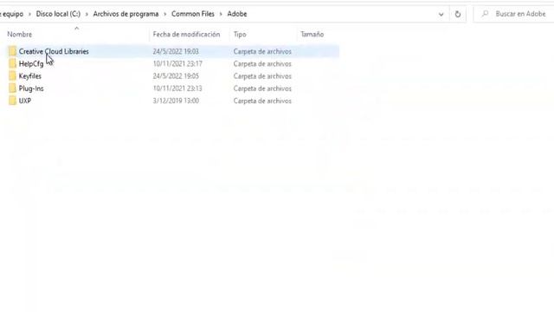Click date 10/11/2021 23:17 cell
The image size is (554, 312).
click(x=177, y=64)
